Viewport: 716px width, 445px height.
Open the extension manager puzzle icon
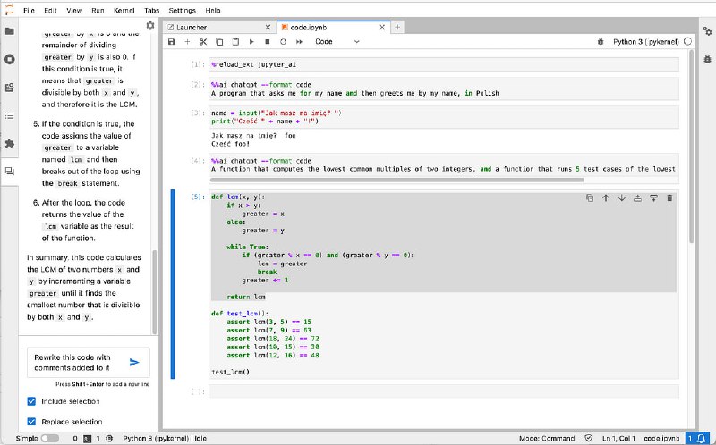point(10,144)
